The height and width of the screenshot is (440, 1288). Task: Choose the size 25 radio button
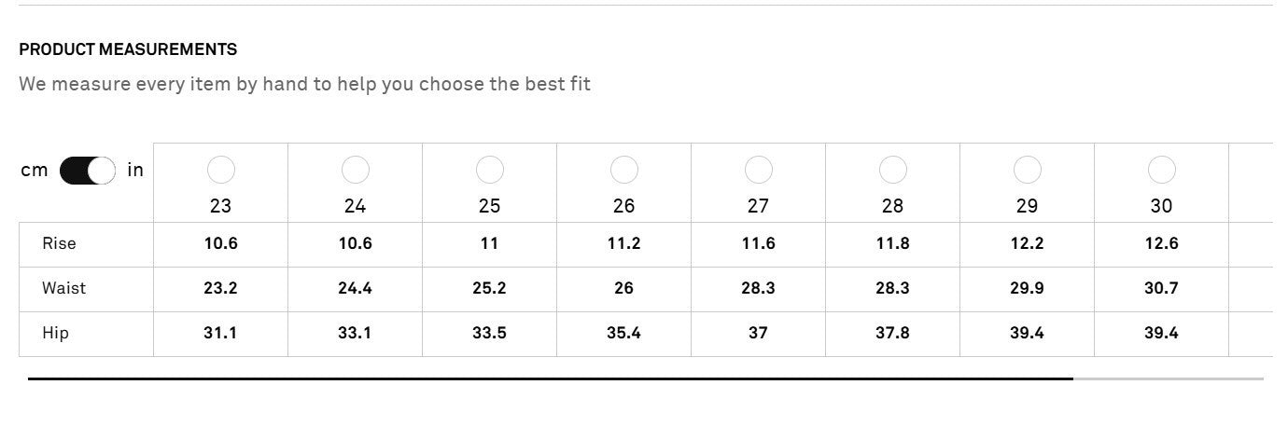(x=490, y=170)
